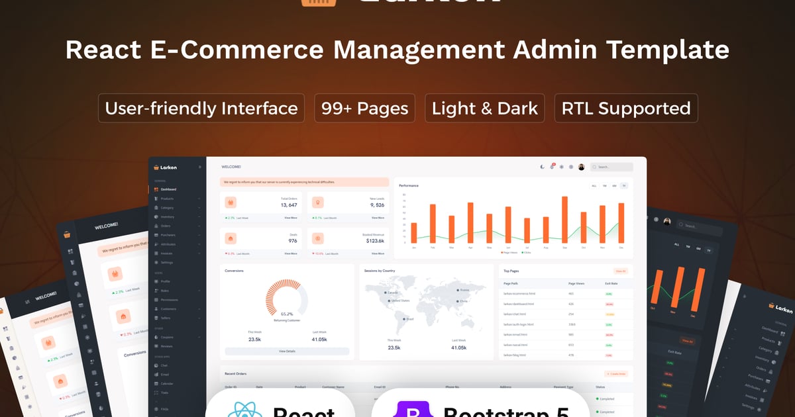Select ALL range in Performance chart

click(594, 186)
